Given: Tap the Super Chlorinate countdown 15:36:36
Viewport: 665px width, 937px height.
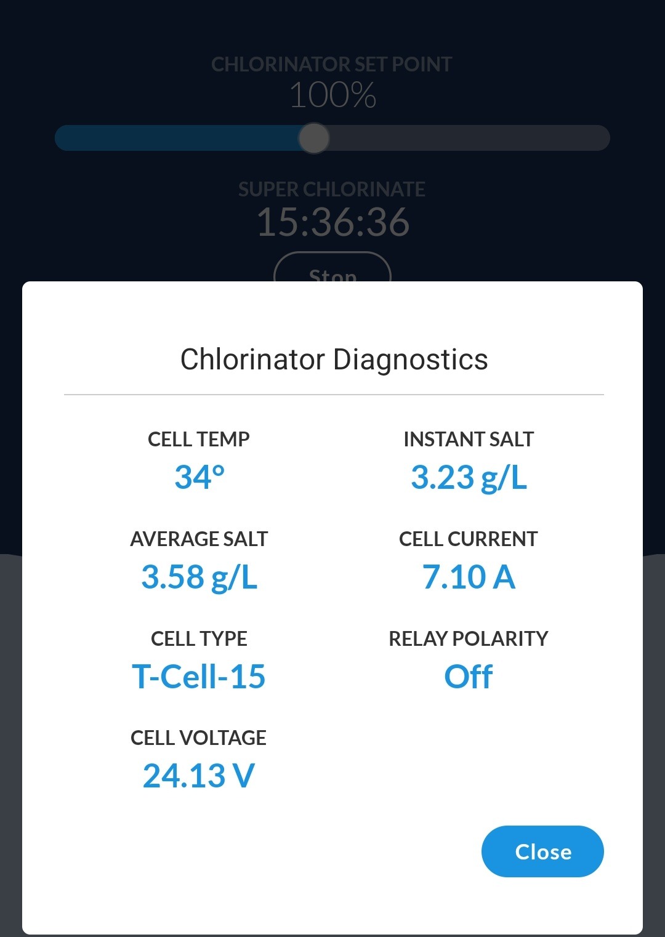Looking at the screenshot, I should tap(332, 222).
